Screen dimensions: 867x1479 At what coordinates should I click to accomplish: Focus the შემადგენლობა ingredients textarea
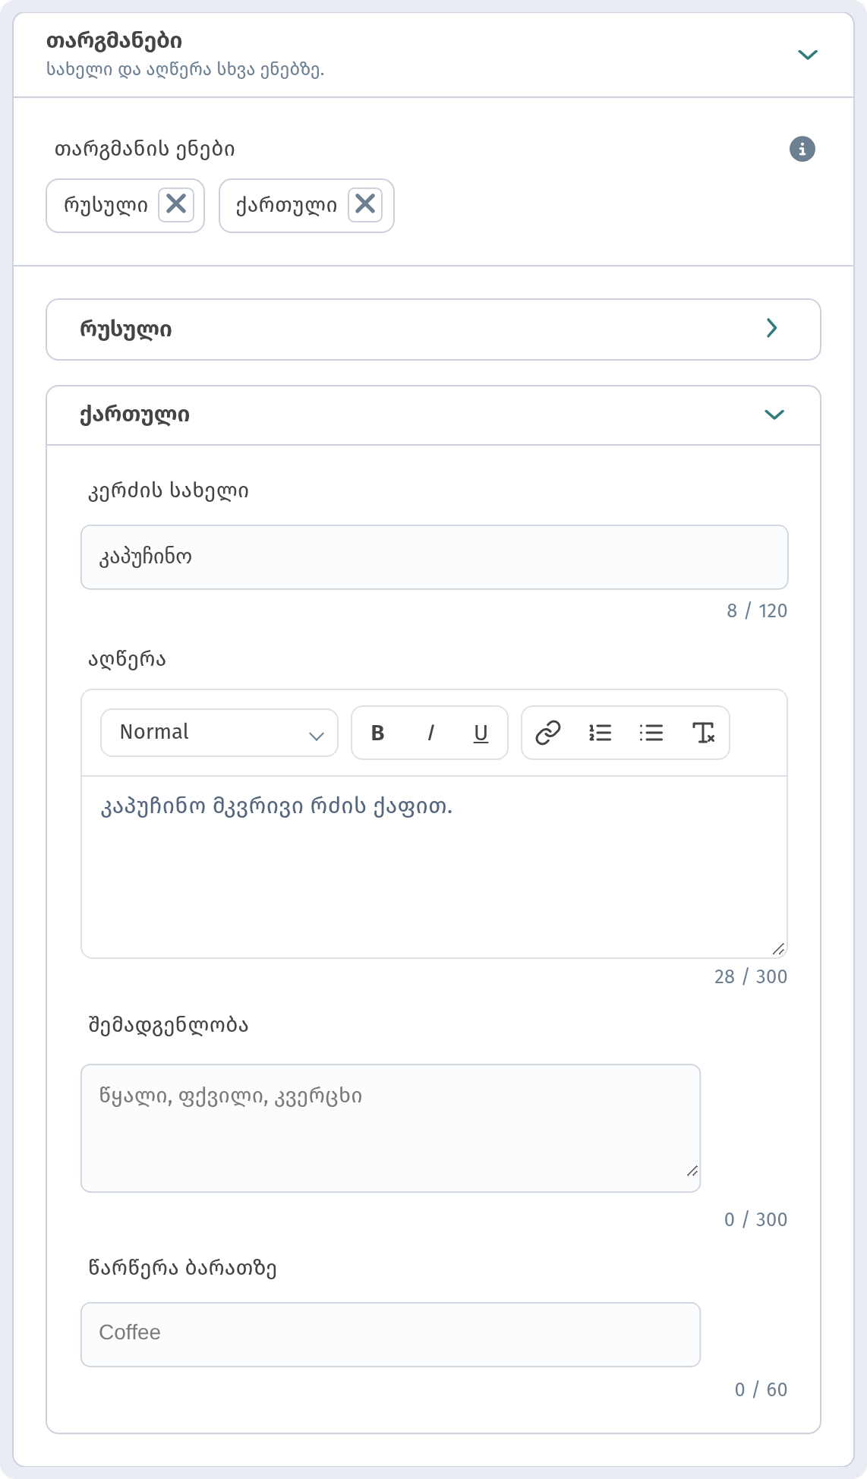point(390,1128)
